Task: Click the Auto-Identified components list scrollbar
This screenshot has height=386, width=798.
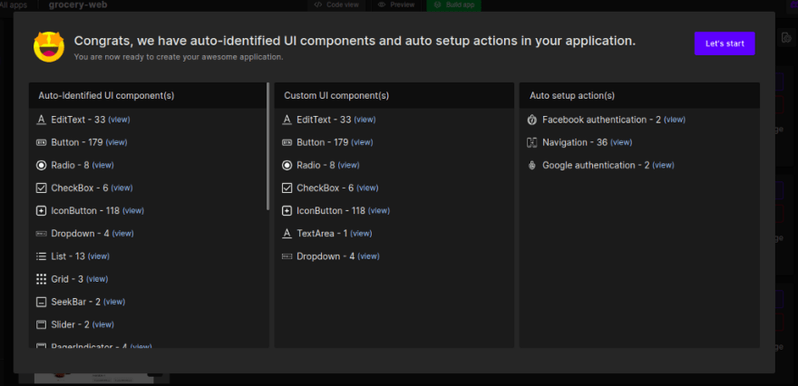Action: [x=268, y=147]
